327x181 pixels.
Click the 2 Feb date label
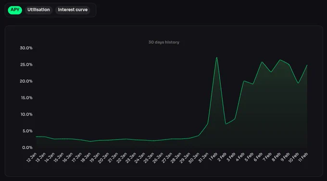[x=222, y=157]
